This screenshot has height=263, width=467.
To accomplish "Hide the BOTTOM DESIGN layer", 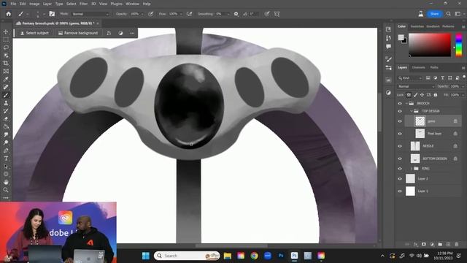I will (x=400, y=159).
